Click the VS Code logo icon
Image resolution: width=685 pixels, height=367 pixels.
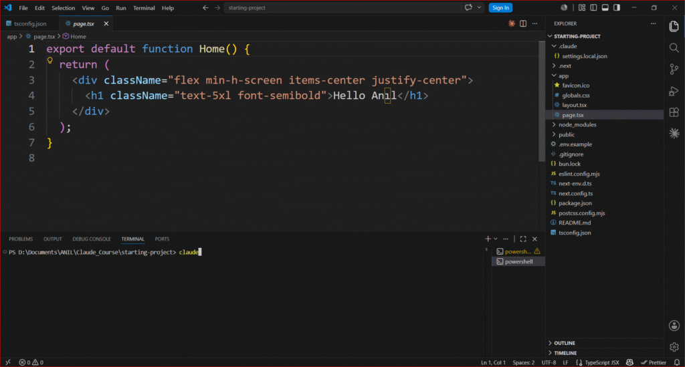[x=8, y=7]
